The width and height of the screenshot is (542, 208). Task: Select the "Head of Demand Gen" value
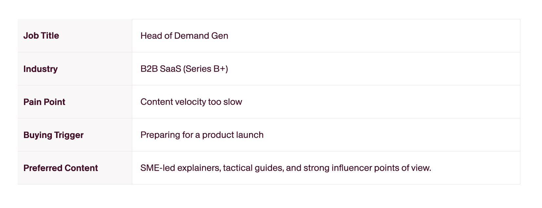click(x=184, y=36)
